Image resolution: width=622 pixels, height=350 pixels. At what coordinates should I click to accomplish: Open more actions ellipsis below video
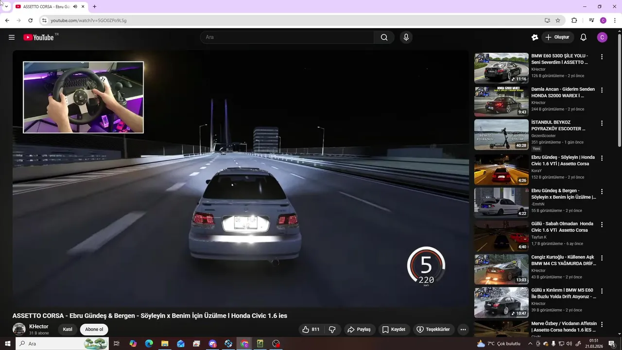(463, 330)
